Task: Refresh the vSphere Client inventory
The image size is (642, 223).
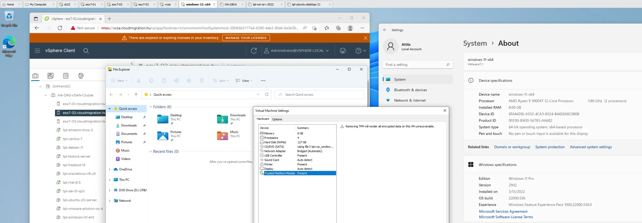Action: pyautogui.click(x=254, y=51)
